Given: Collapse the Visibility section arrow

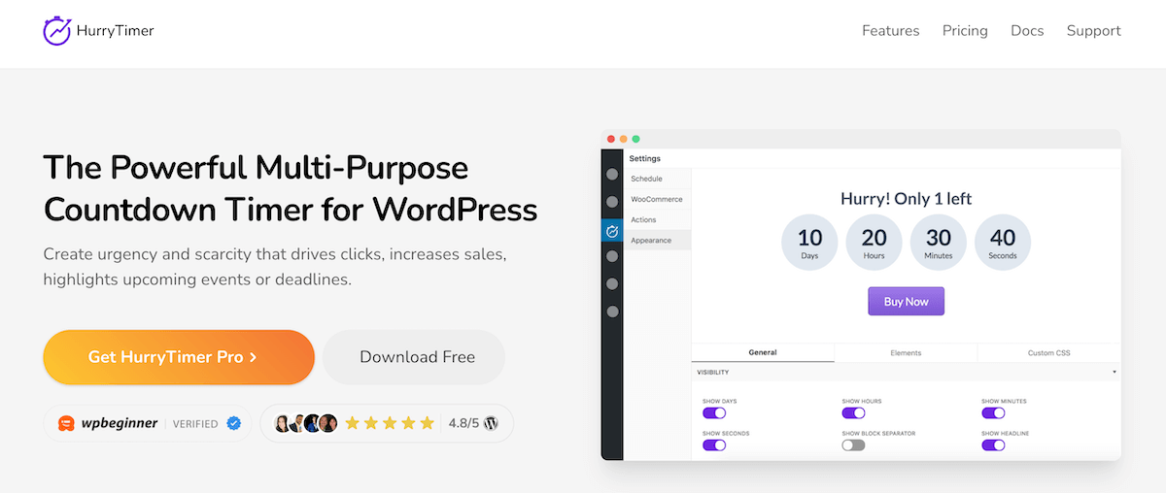Looking at the screenshot, I should (1115, 373).
